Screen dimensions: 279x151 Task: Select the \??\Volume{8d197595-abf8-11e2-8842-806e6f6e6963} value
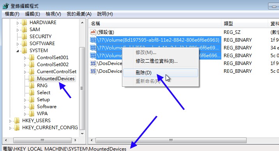tap(158, 40)
